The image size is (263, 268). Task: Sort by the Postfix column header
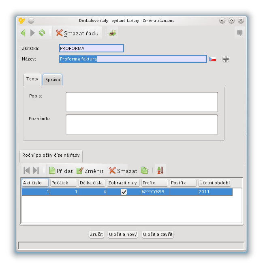click(183, 183)
